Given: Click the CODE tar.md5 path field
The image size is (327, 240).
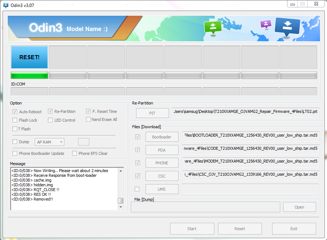Looking at the screenshot, I should click(251, 149).
